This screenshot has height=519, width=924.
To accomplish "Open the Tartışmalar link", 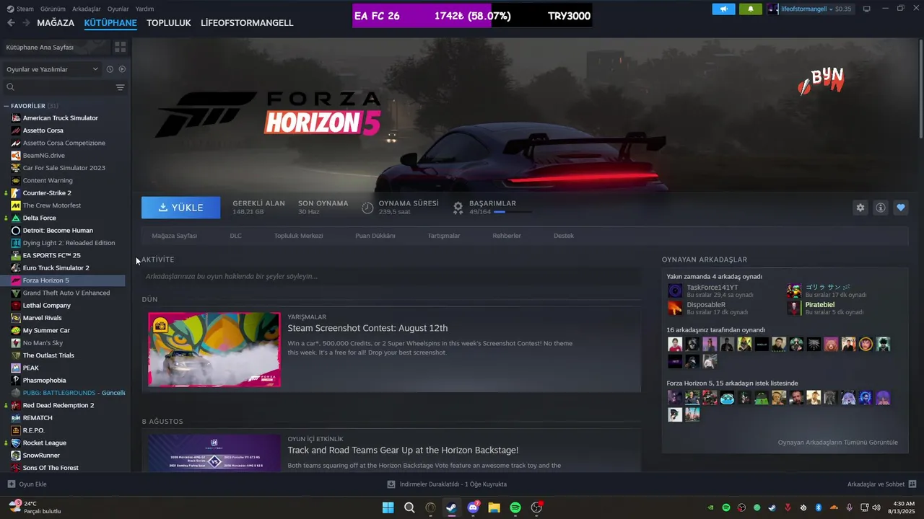I will coord(443,236).
